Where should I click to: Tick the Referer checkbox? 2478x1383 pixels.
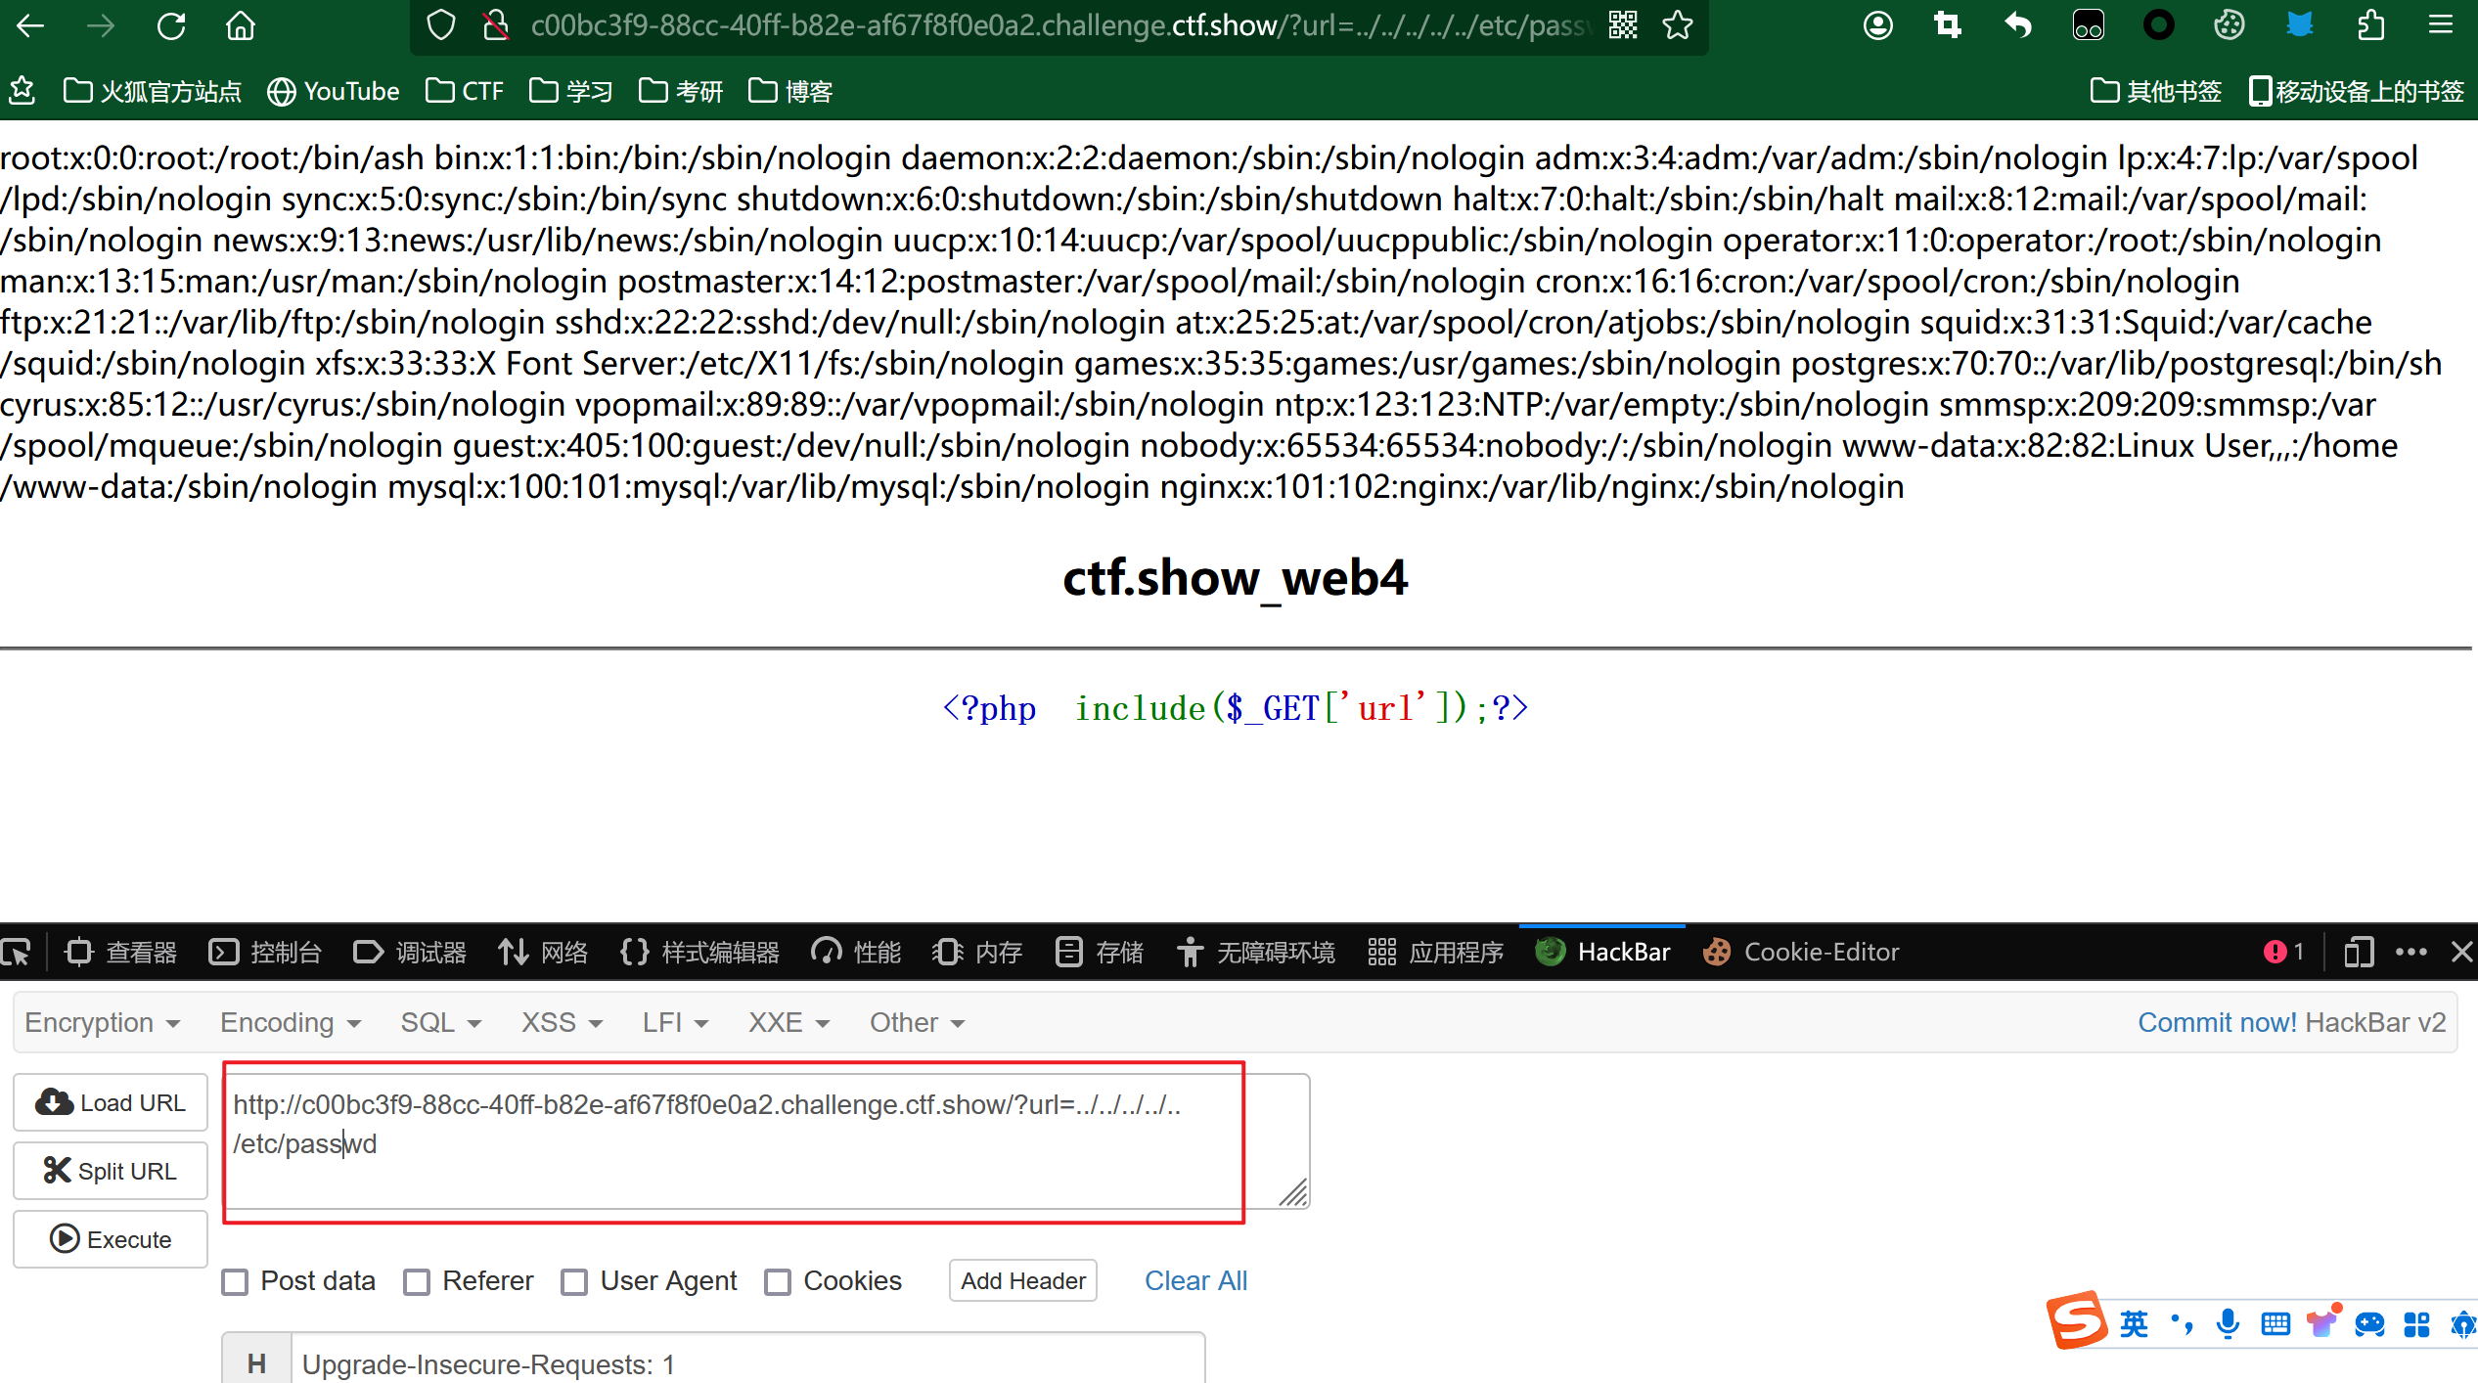417,1281
